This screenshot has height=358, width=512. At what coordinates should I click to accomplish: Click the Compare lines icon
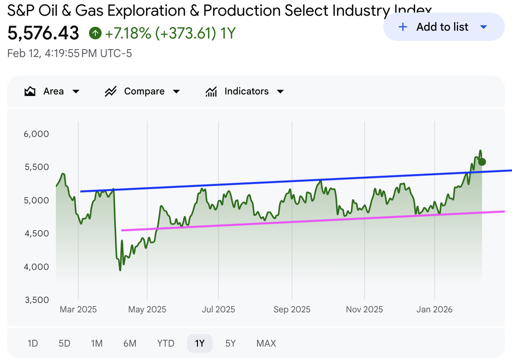[x=110, y=92]
